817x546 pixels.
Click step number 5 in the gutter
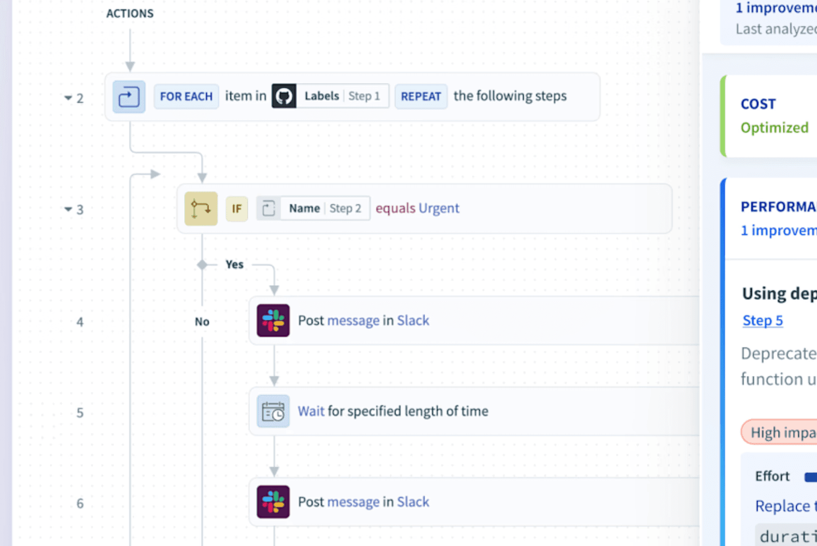(x=80, y=413)
